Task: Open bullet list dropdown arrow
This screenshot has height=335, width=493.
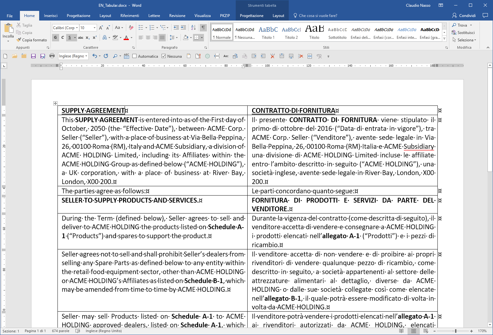Action: [146, 28]
